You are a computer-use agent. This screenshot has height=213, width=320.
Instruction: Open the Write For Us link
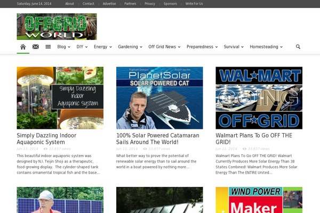194,4
